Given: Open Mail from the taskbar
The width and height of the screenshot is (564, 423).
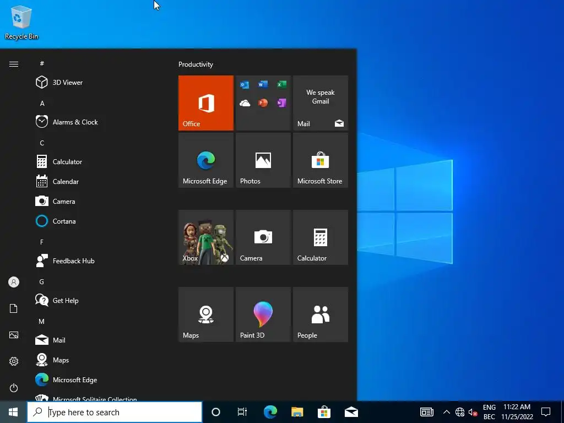Looking at the screenshot, I should (351, 412).
